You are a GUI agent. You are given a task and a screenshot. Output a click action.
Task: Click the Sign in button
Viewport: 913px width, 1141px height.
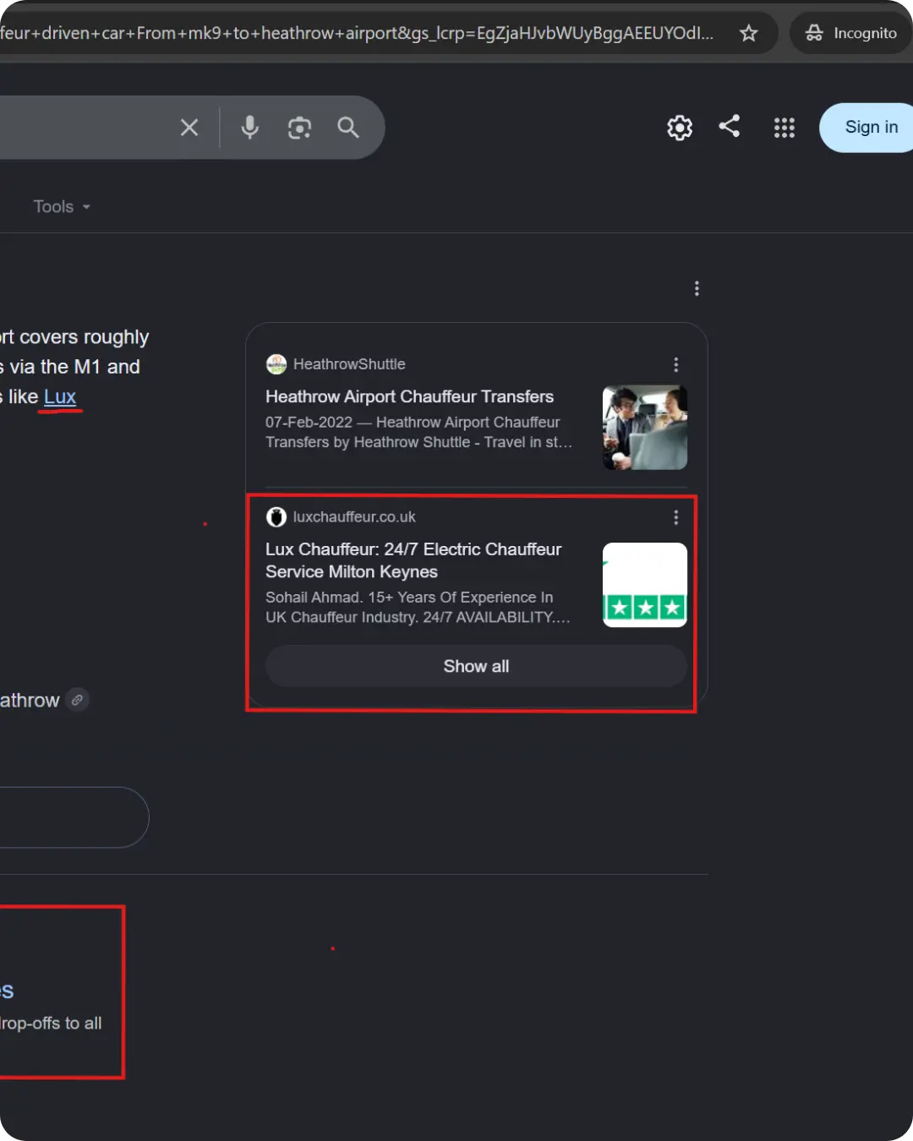(867, 128)
